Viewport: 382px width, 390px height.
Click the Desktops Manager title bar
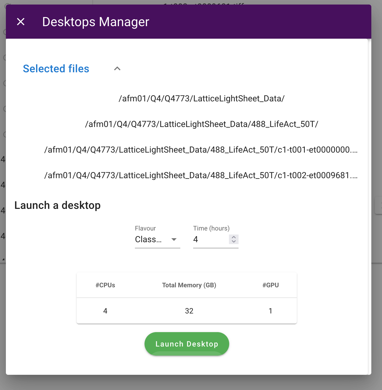95,22
